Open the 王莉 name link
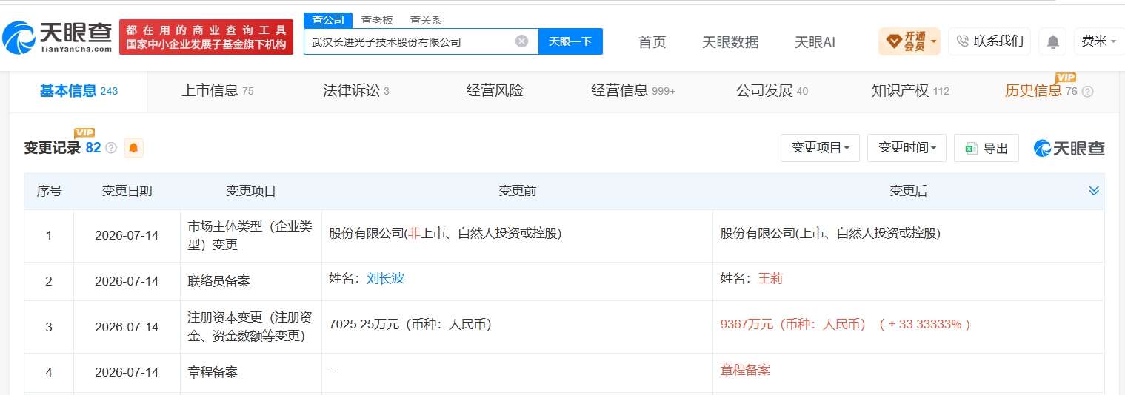The height and width of the screenshot is (395, 1125). tap(770, 279)
